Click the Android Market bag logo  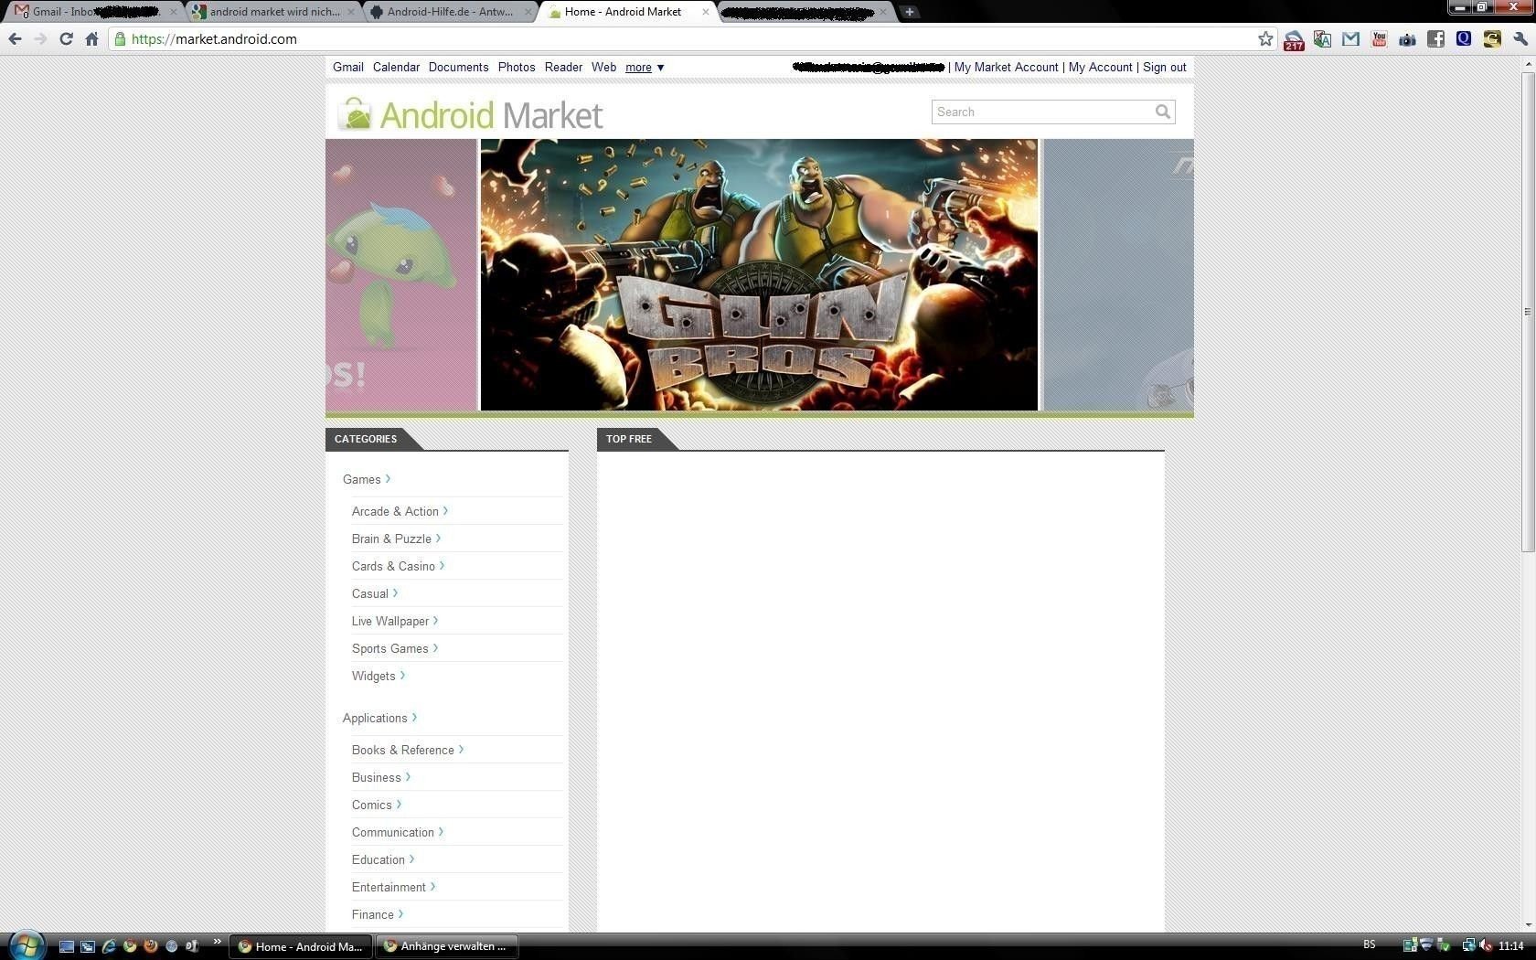[355, 114]
